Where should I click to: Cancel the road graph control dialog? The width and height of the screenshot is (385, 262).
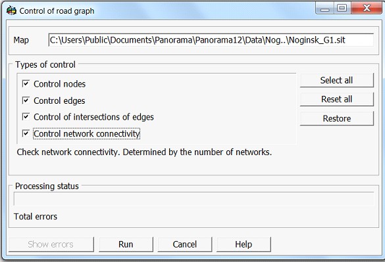[185, 244]
